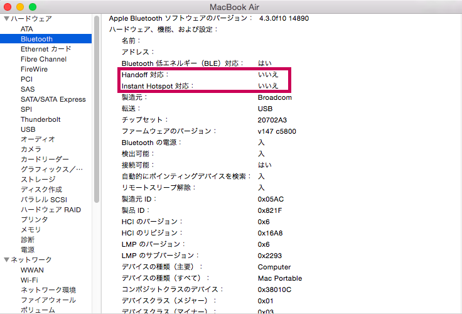
Task: Select SPI in the sidebar
Action: (x=26, y=109)
